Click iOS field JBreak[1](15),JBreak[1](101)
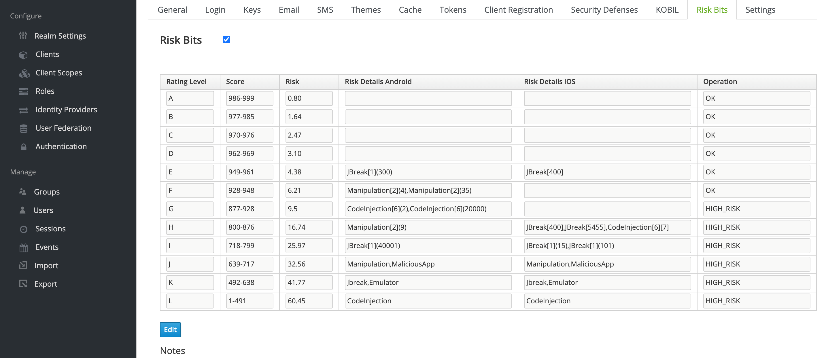The image size is (826, 358). point(607,245)
